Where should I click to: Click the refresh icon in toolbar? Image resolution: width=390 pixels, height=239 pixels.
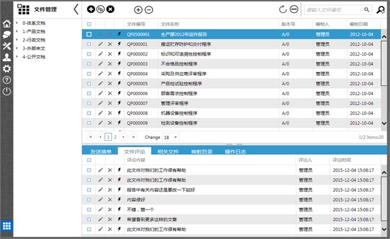[283, 10]
